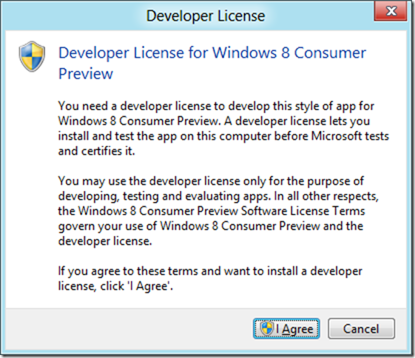Click the 'Developer License for Windows 8 Consumer Preview' heading
415x358 pixels.
[x=212, y=63]
